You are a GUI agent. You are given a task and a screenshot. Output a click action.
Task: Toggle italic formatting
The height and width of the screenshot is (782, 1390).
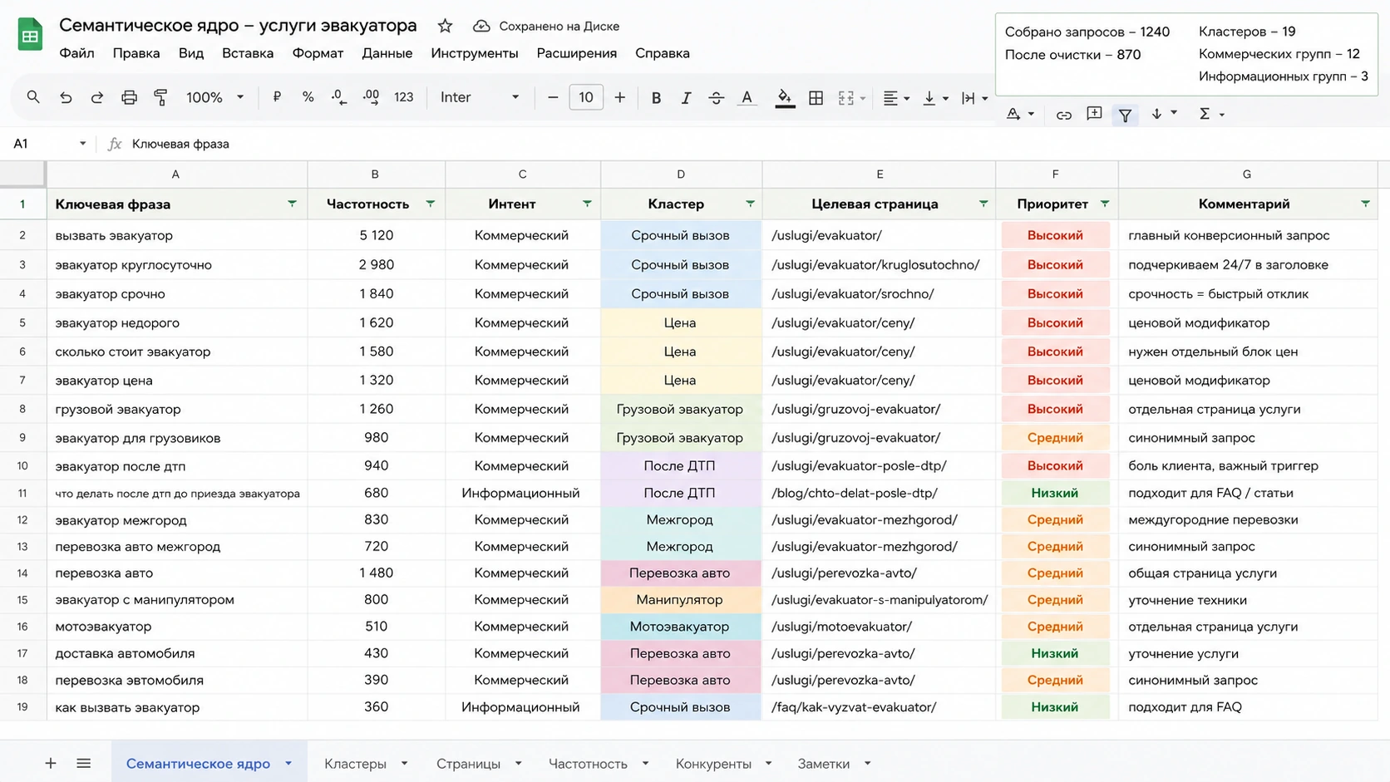point(686,97)
